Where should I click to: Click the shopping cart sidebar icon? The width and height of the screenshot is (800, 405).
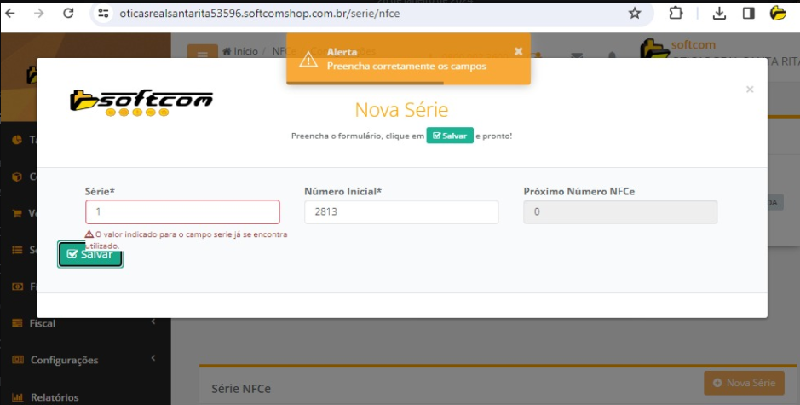point(17,213)
